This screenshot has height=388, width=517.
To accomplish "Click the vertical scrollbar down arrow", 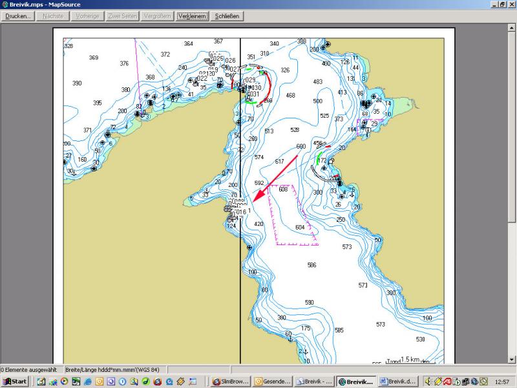I will click(x=512, y=360).
